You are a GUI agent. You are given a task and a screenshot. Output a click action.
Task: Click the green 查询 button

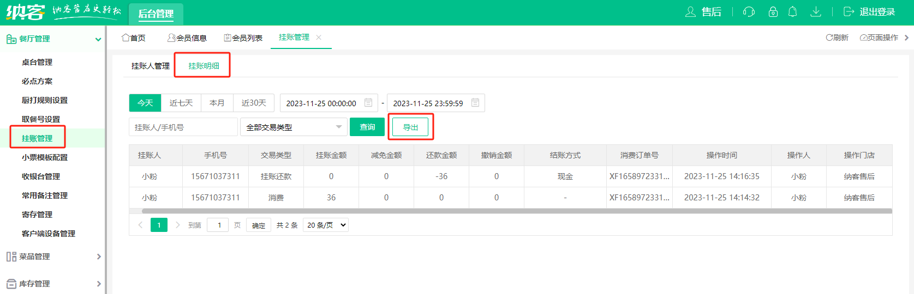point(367,127)
